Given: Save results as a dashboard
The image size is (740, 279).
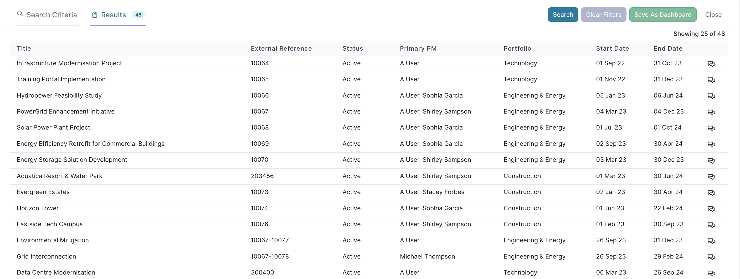Looking at the screenshot, I should pyautogui.click(x=662, y=15).
